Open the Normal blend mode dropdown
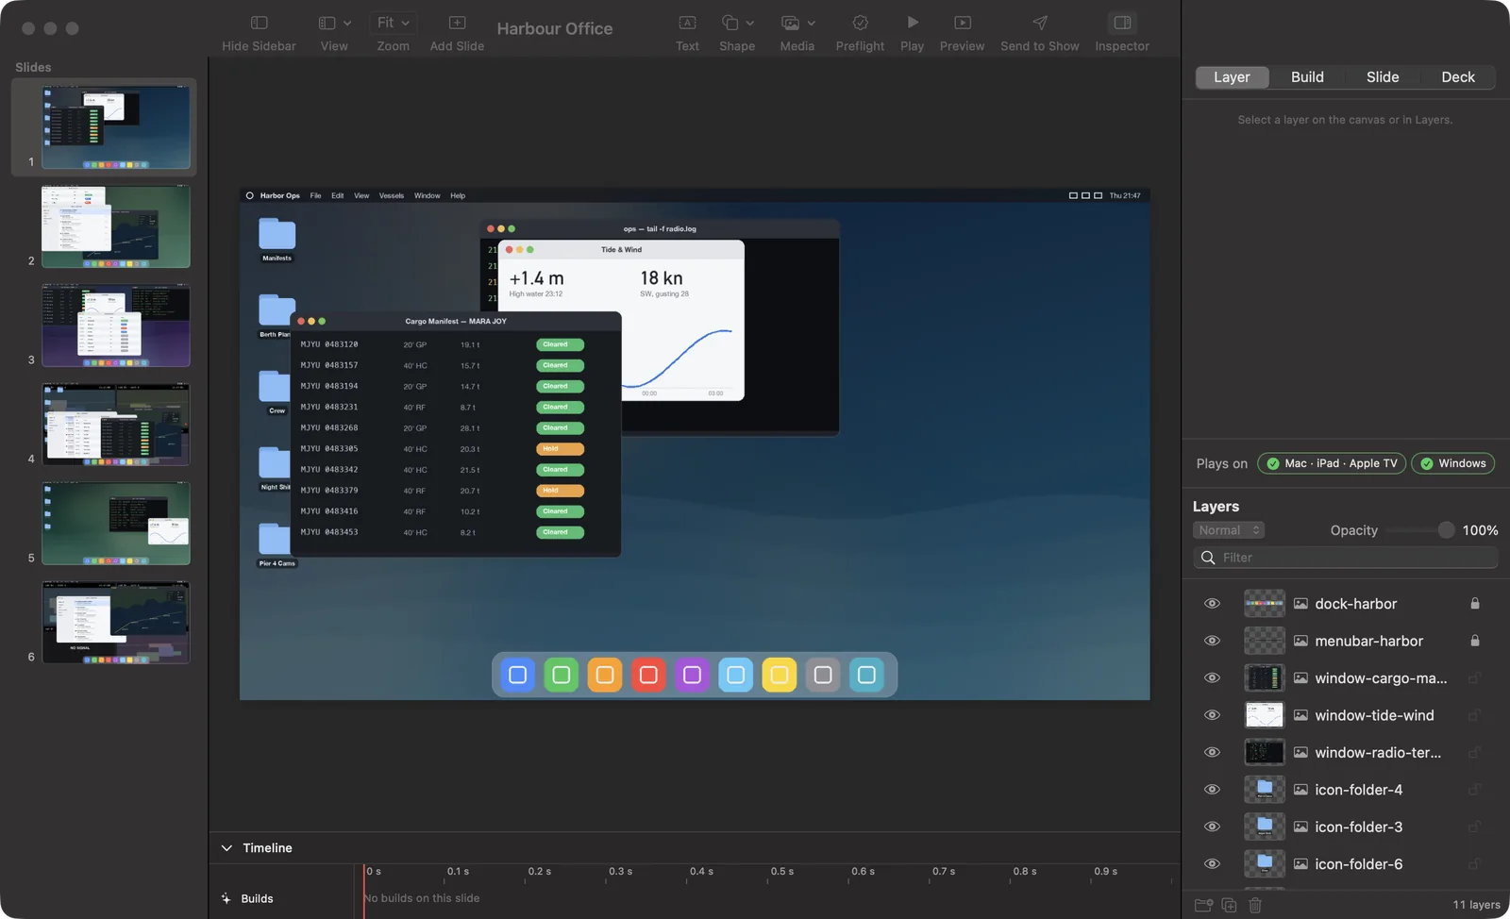 (1228, 530)
